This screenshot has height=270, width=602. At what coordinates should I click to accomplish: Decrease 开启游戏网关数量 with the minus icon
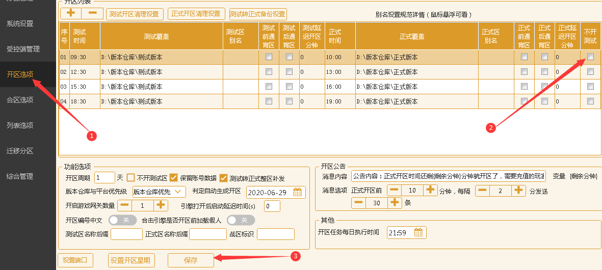[x=125, y=205]
